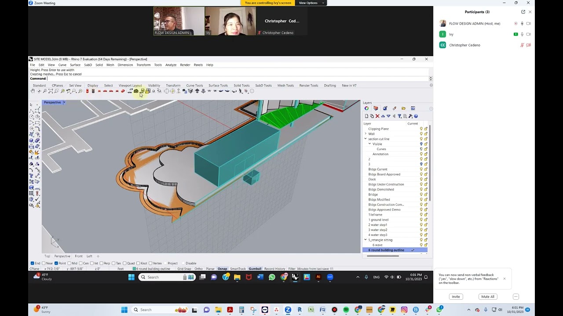Click the Command input field
Image resolution: width=563 pixels, height=316 pixels.
point(238,79)
